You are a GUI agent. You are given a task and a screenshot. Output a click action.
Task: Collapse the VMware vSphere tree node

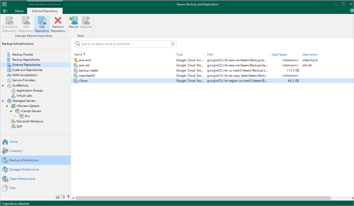coord(7,106)
